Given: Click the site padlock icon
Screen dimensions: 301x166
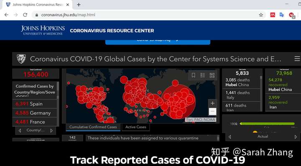Looking at the screenshot, I should (37, 15).
